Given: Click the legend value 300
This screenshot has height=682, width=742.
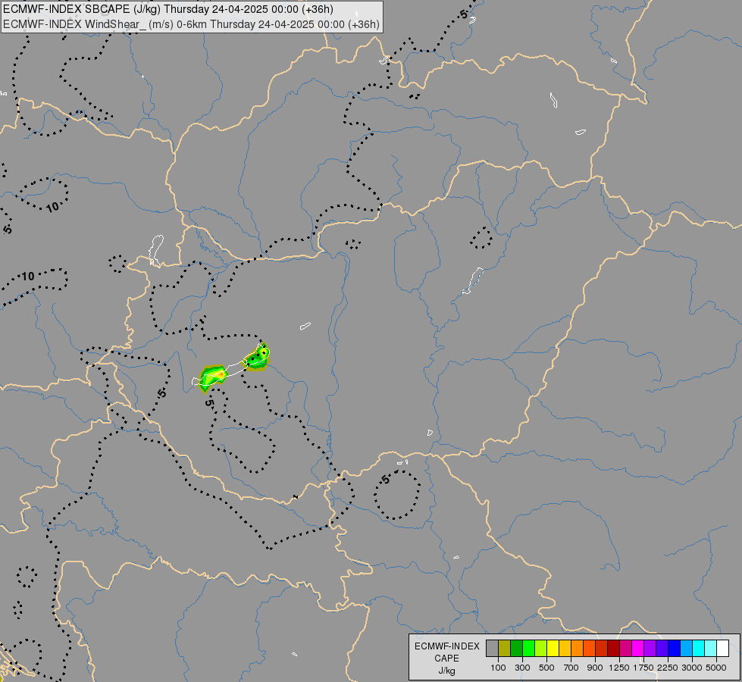Looking at the screenshot, I should [522, 668].
